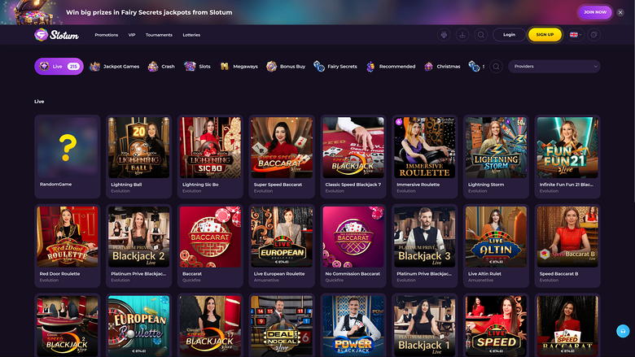Click the partially hidden category after Christmas
This screenshot has height=357, width=635.
click(476, 67)
